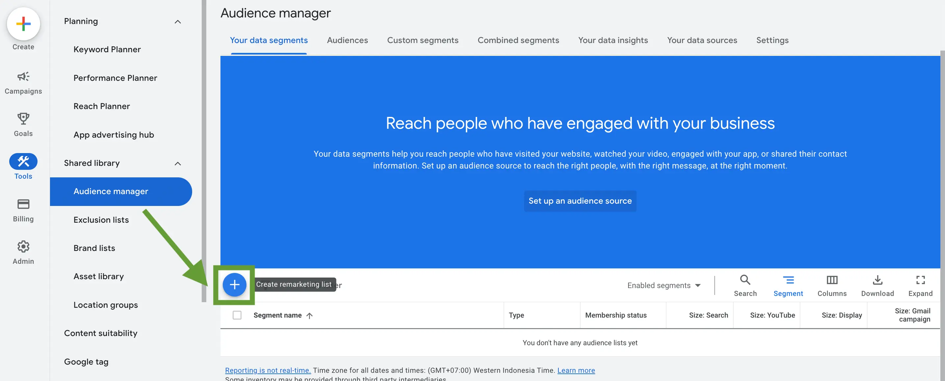Click the Download toolbar icon
Viewport: 945px width, 381px height.
click(878, 280)
